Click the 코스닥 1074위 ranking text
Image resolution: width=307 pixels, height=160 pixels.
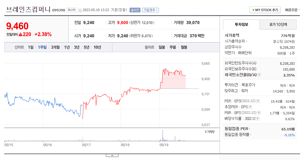(284, 42)
